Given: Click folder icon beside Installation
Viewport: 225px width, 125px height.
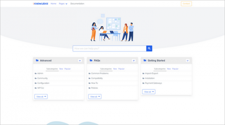Looking at the screenshot, I should point(143,78).
